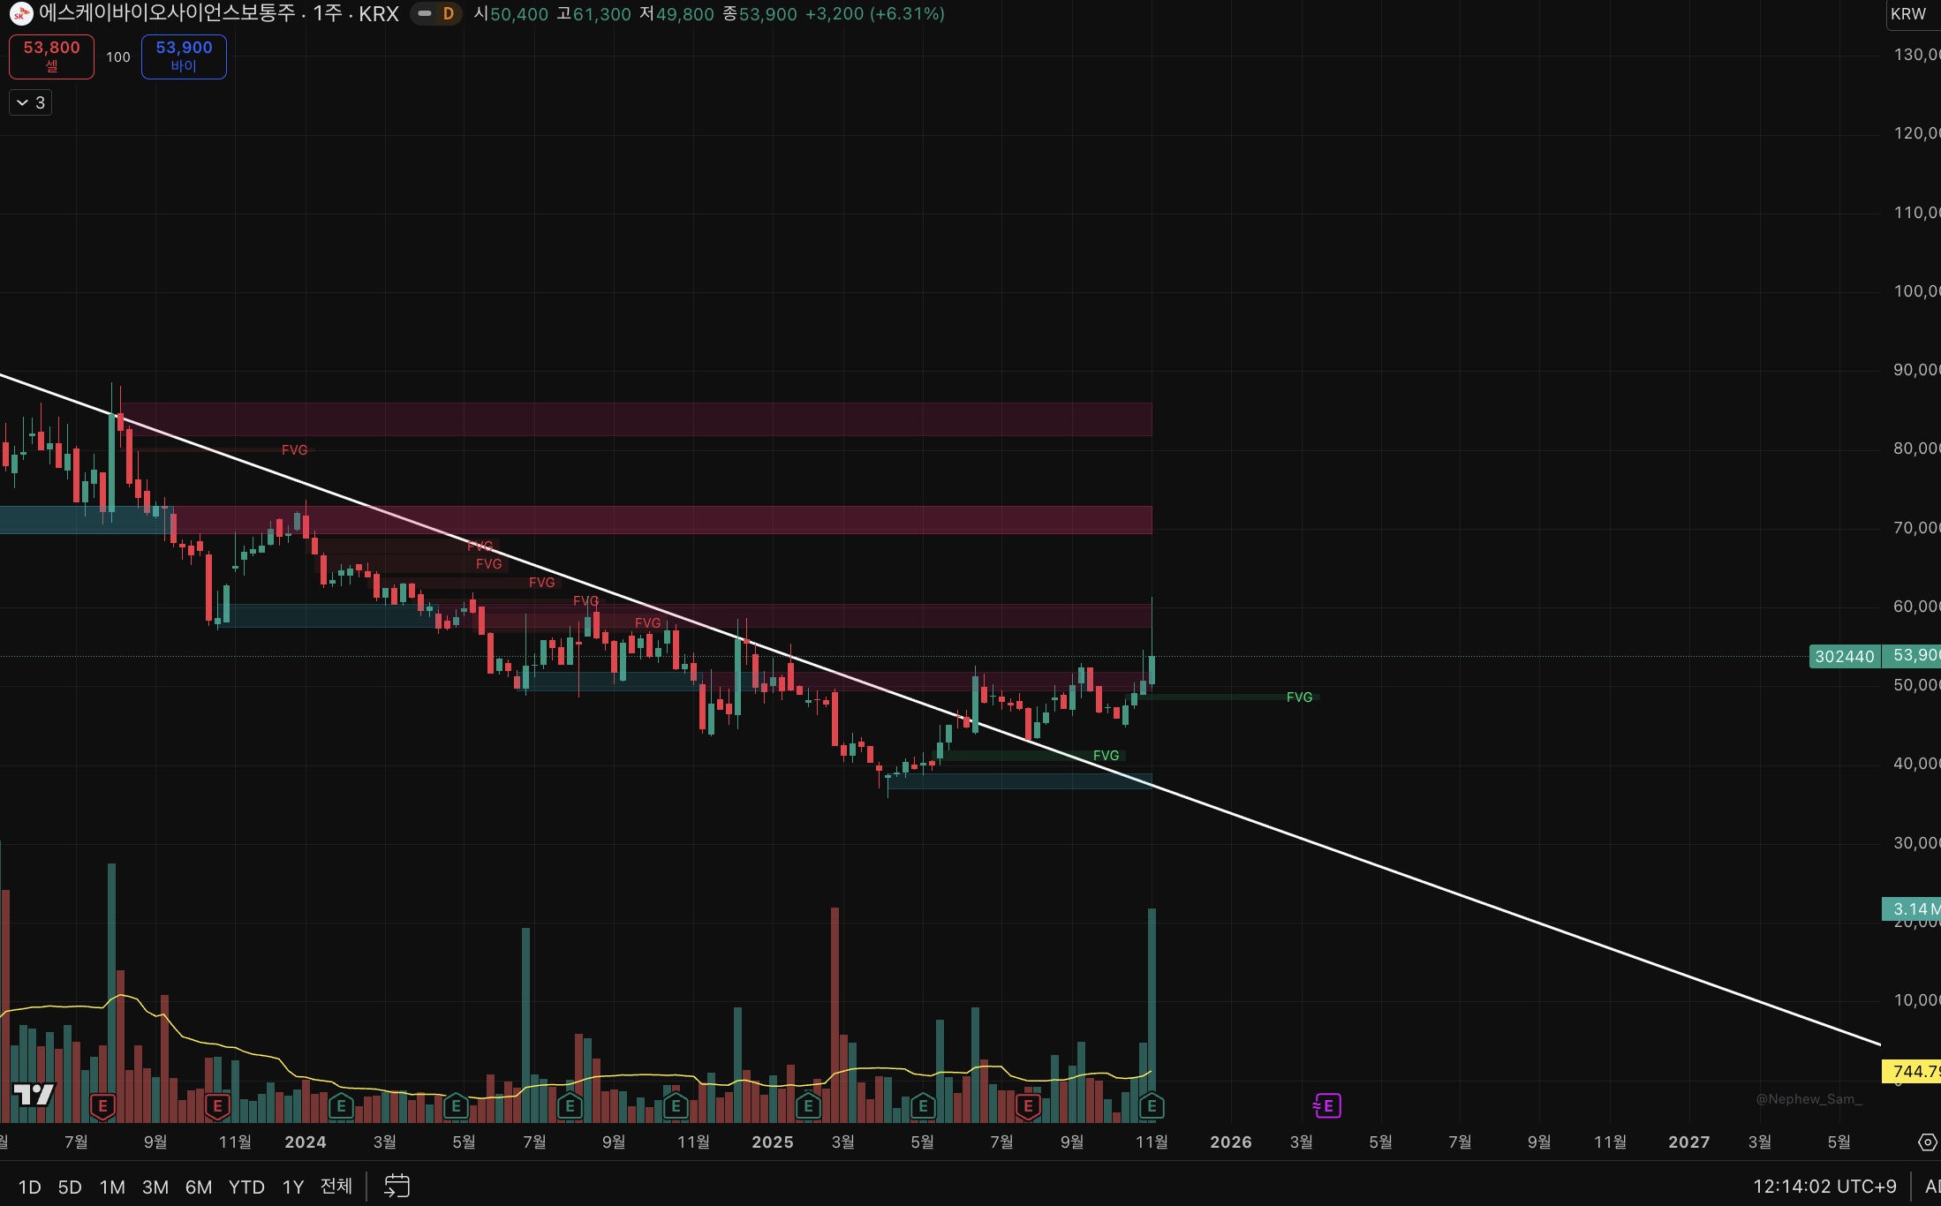Open the go-to-date calendar icon

[397, 1186]
